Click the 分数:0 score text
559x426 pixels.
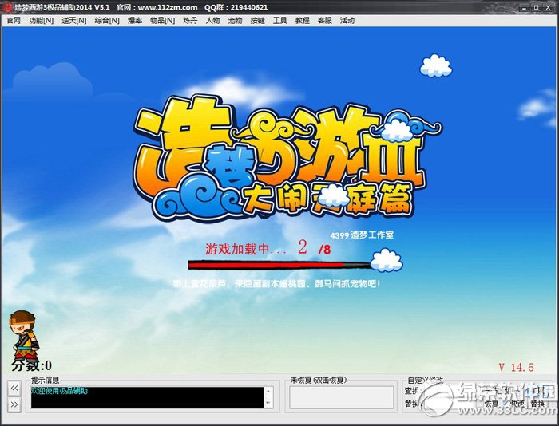[x=31, y=365]
